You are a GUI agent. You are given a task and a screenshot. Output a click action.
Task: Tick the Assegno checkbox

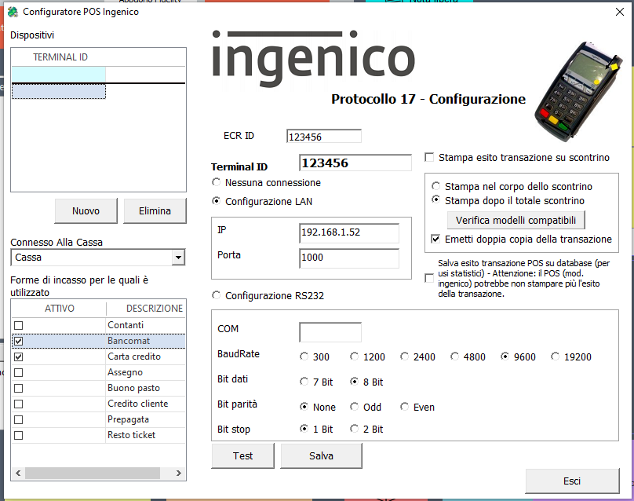(19, 373)
